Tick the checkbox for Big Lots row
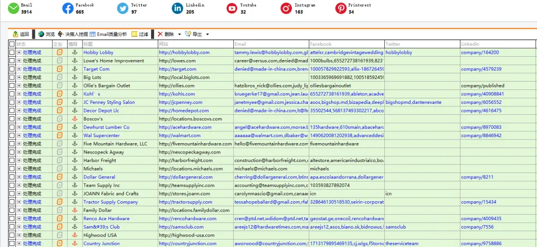Screen dimensions: 537x247 [12, 78]
